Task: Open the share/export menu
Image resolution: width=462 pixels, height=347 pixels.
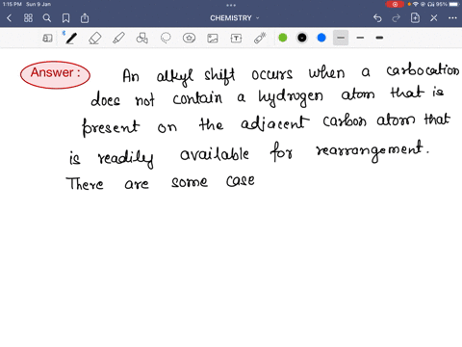Action: 85,18
